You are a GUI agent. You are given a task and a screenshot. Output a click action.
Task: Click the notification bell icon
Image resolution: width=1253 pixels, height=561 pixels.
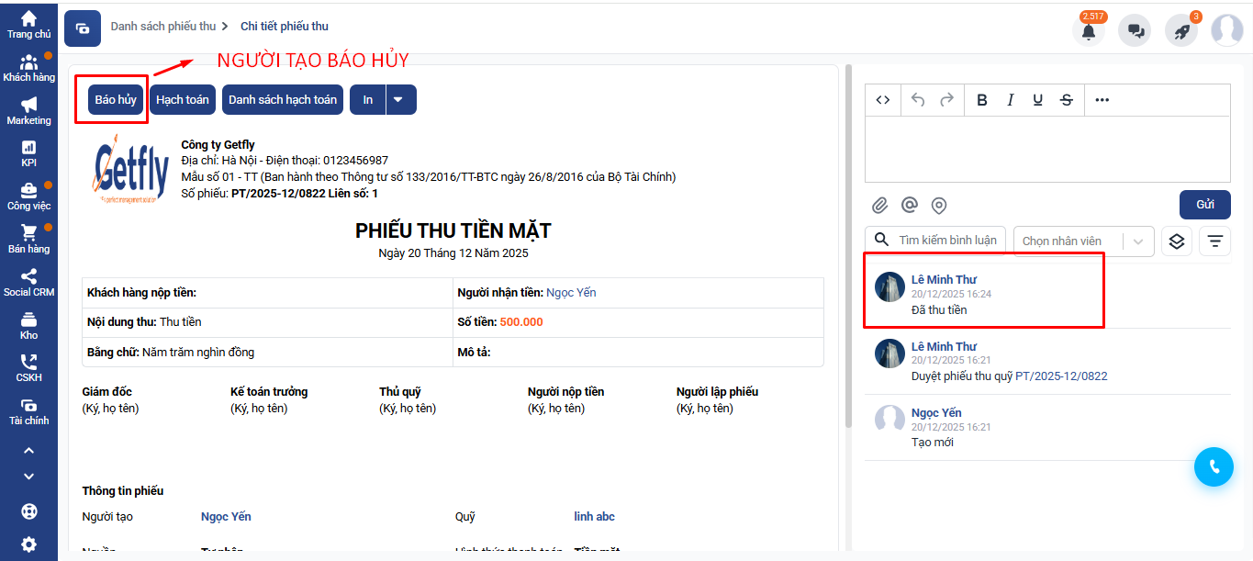(x=1089, y=30)
